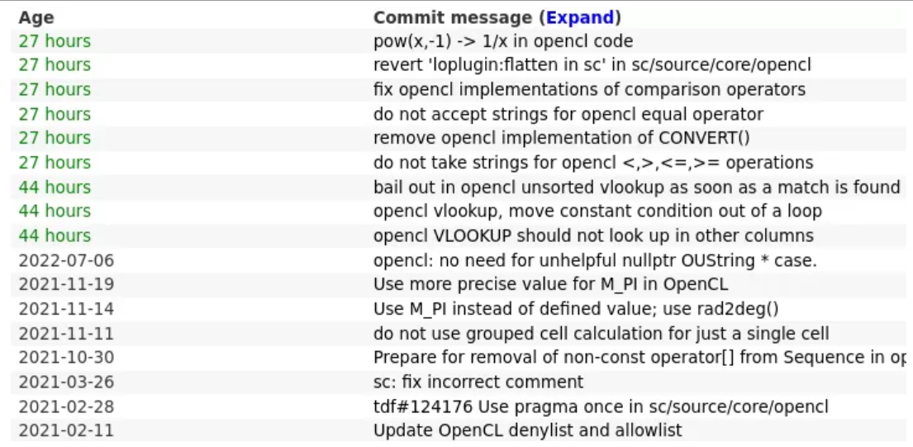Open the 'unhelpful nullptr OUString * case' commit
Viewport: 913px width, 447px height.
pyautogui.click(x=594, y=260)
